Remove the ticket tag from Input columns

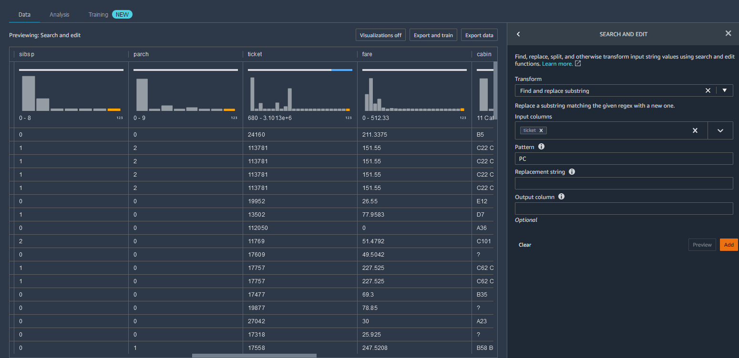pyautogui.click(x=541, y=130)
